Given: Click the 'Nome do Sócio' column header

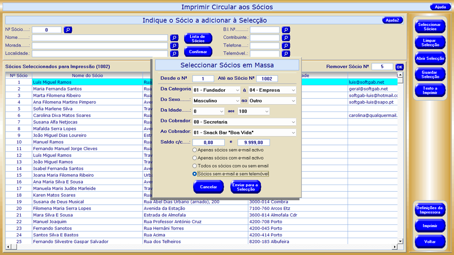Looking at the screenshot, I should click(87, 76).
